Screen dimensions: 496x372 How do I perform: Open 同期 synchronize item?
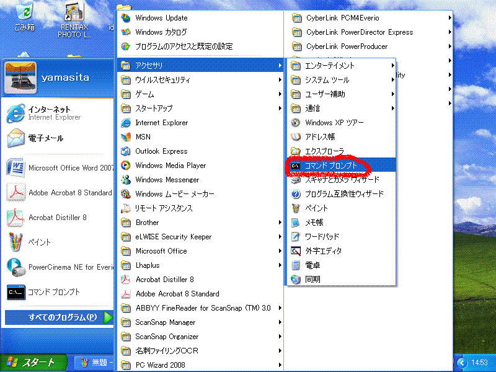(x=342, y=280)
